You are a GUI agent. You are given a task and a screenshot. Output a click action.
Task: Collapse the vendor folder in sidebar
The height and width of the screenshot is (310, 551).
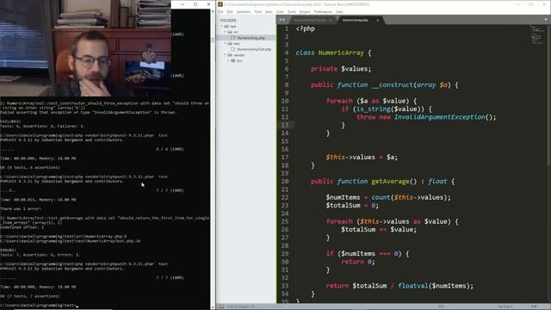(x=226, y=55)
